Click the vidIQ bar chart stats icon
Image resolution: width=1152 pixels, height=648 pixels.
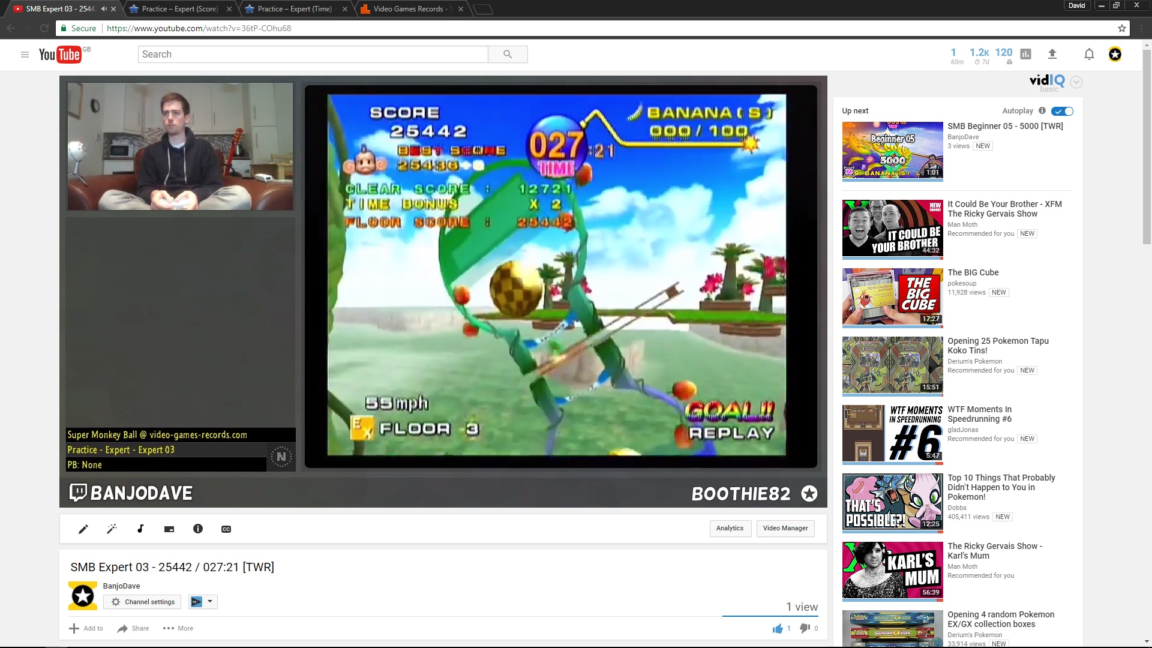pos(1026,54)
